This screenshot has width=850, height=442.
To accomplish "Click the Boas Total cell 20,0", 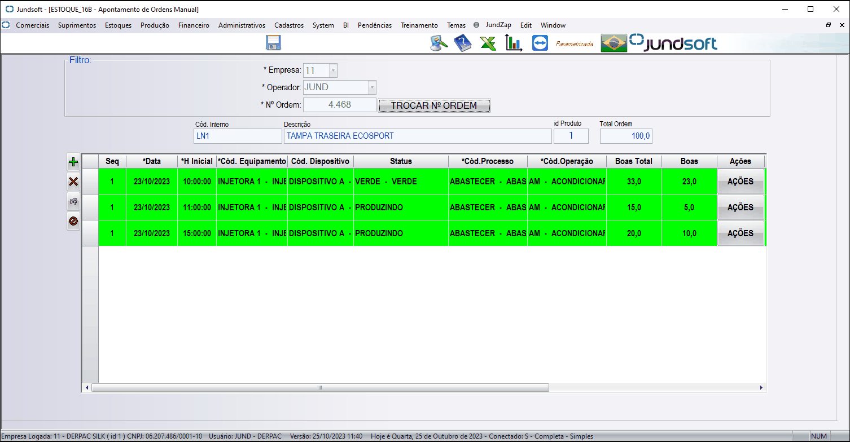I will 634,233.
